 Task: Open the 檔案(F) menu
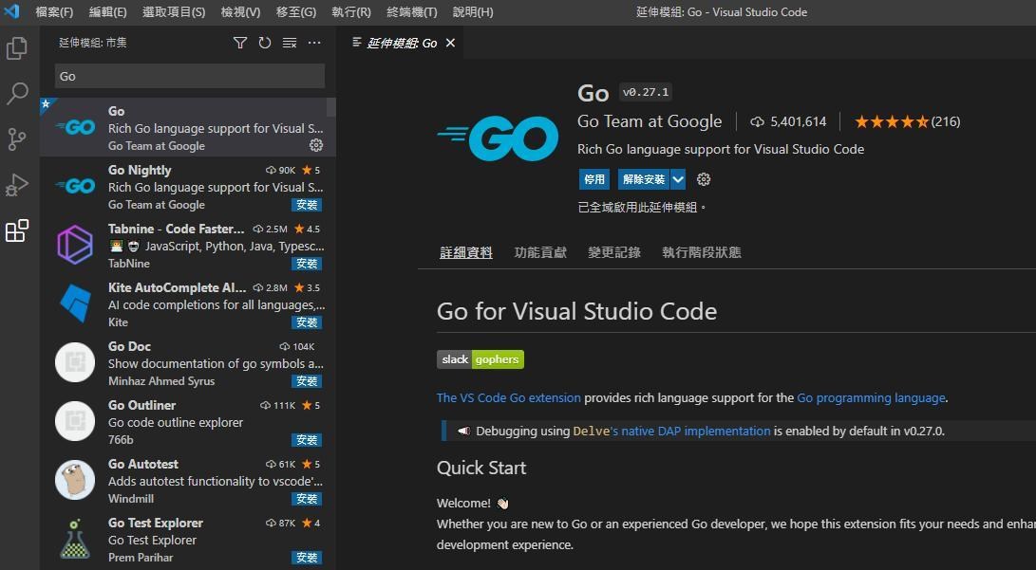pos(54,12)
